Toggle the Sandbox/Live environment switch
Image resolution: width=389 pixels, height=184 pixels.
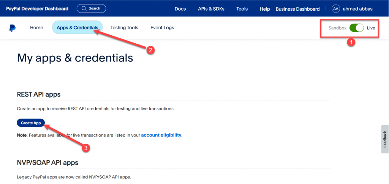[356, 28]
